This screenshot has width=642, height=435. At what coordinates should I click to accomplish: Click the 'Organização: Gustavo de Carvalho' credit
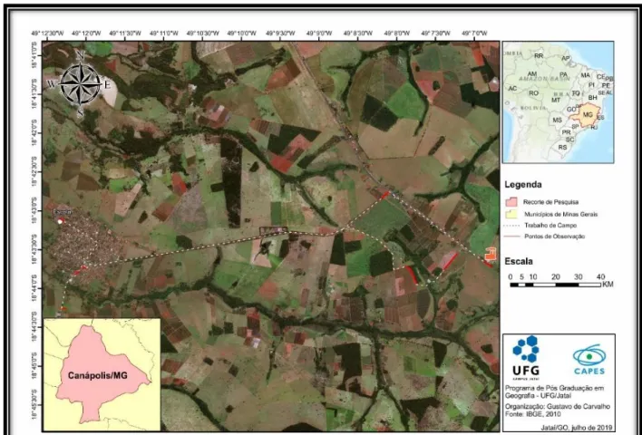point(558,406)
